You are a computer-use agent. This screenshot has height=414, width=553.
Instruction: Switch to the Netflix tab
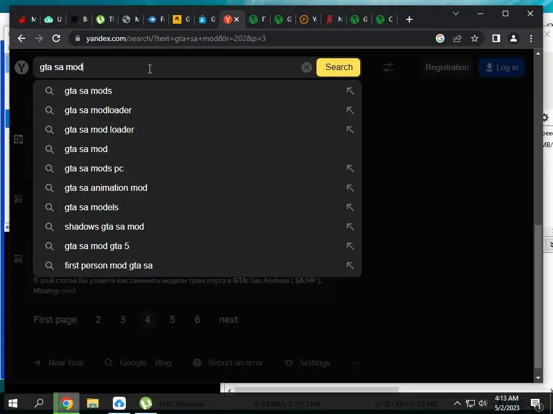pyautogui.click(x=334, y=19)
